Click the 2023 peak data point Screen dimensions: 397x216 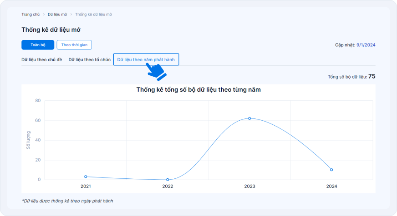[249, 118]
